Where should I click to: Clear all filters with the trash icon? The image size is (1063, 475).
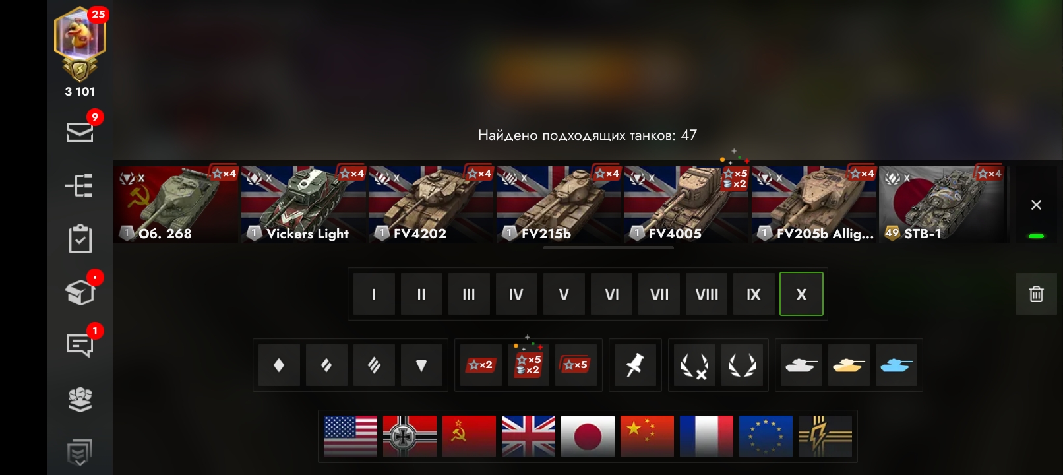click(x=1036, y=294)
